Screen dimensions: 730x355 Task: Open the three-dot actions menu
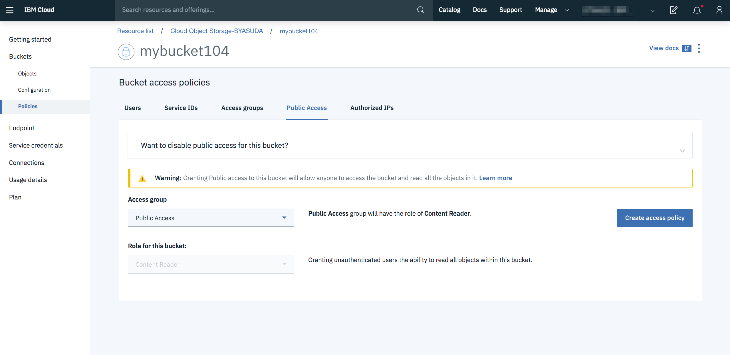point(699,48)
